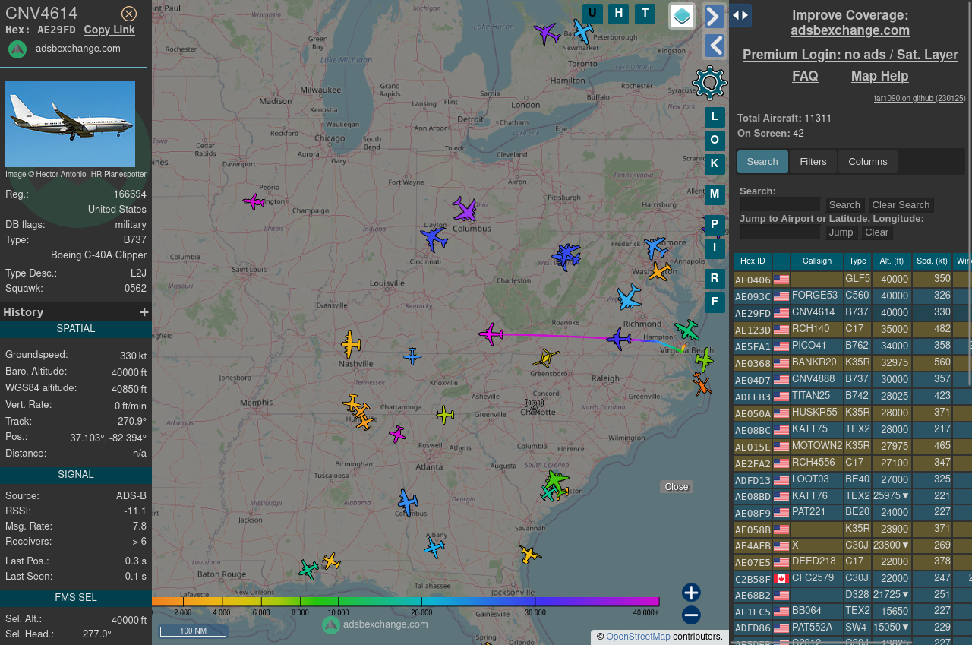
Task: Open OpenStreetMap contributors link
Action: [x=638, y=637]
